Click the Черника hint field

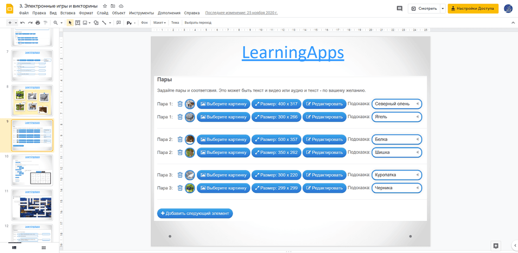pyautogui.click(x=397, y=188)
